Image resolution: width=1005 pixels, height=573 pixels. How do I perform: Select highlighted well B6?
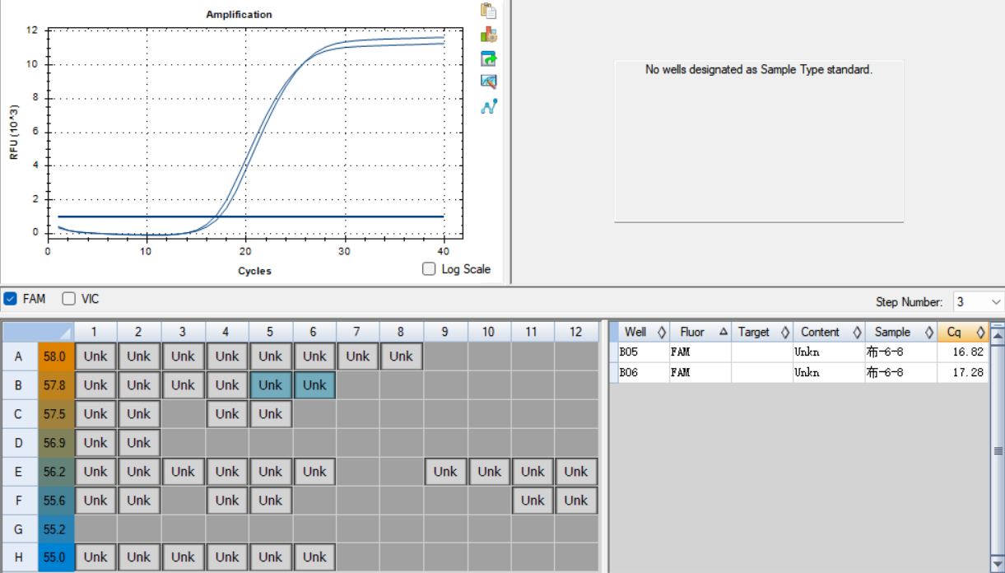coord(314,385)
